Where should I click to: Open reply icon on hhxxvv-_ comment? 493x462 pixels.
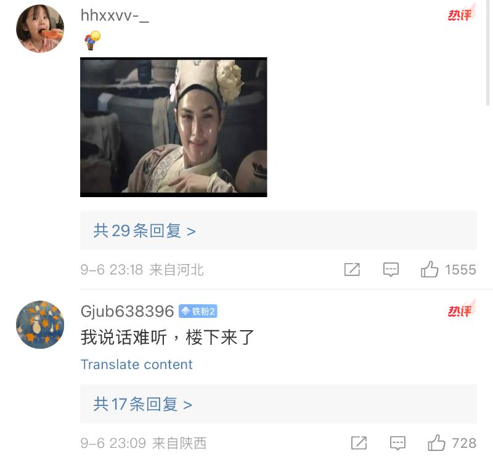point(391,270)
